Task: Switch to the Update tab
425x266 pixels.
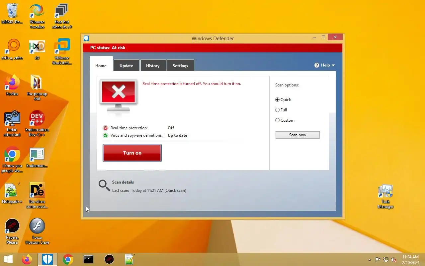Action: (x=126, y=66)
